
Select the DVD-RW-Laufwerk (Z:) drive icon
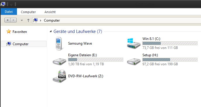(59, 76)
